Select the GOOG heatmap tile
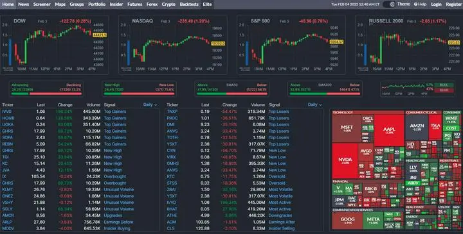The height and width of the screenshot is (234, 463). (347, 220)
